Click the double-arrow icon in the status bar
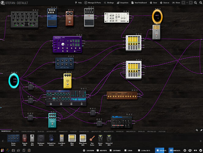The image size is (203, 153). [195, 151]
